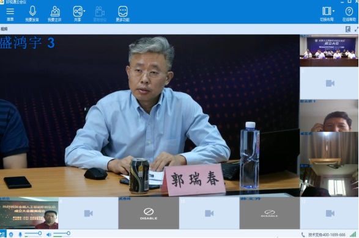Viewport: 359px width, 238px height.
Task: Click the first DISABLE video tile
Action: tap(149, 214)
